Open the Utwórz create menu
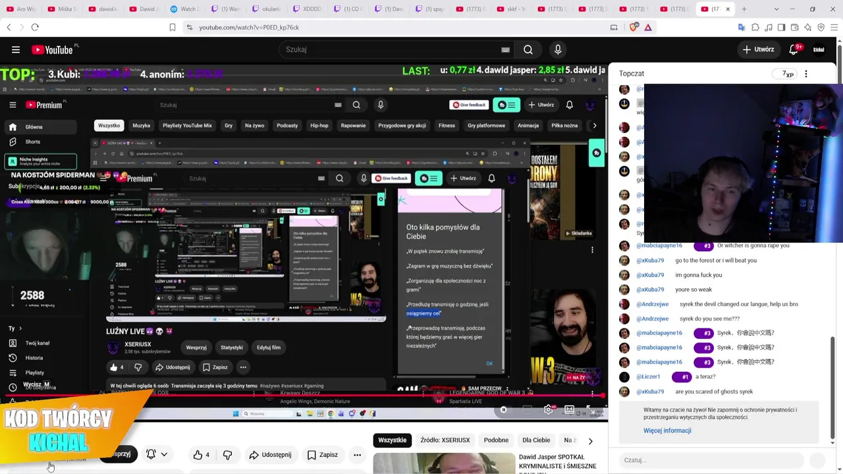 coord(758,49)
